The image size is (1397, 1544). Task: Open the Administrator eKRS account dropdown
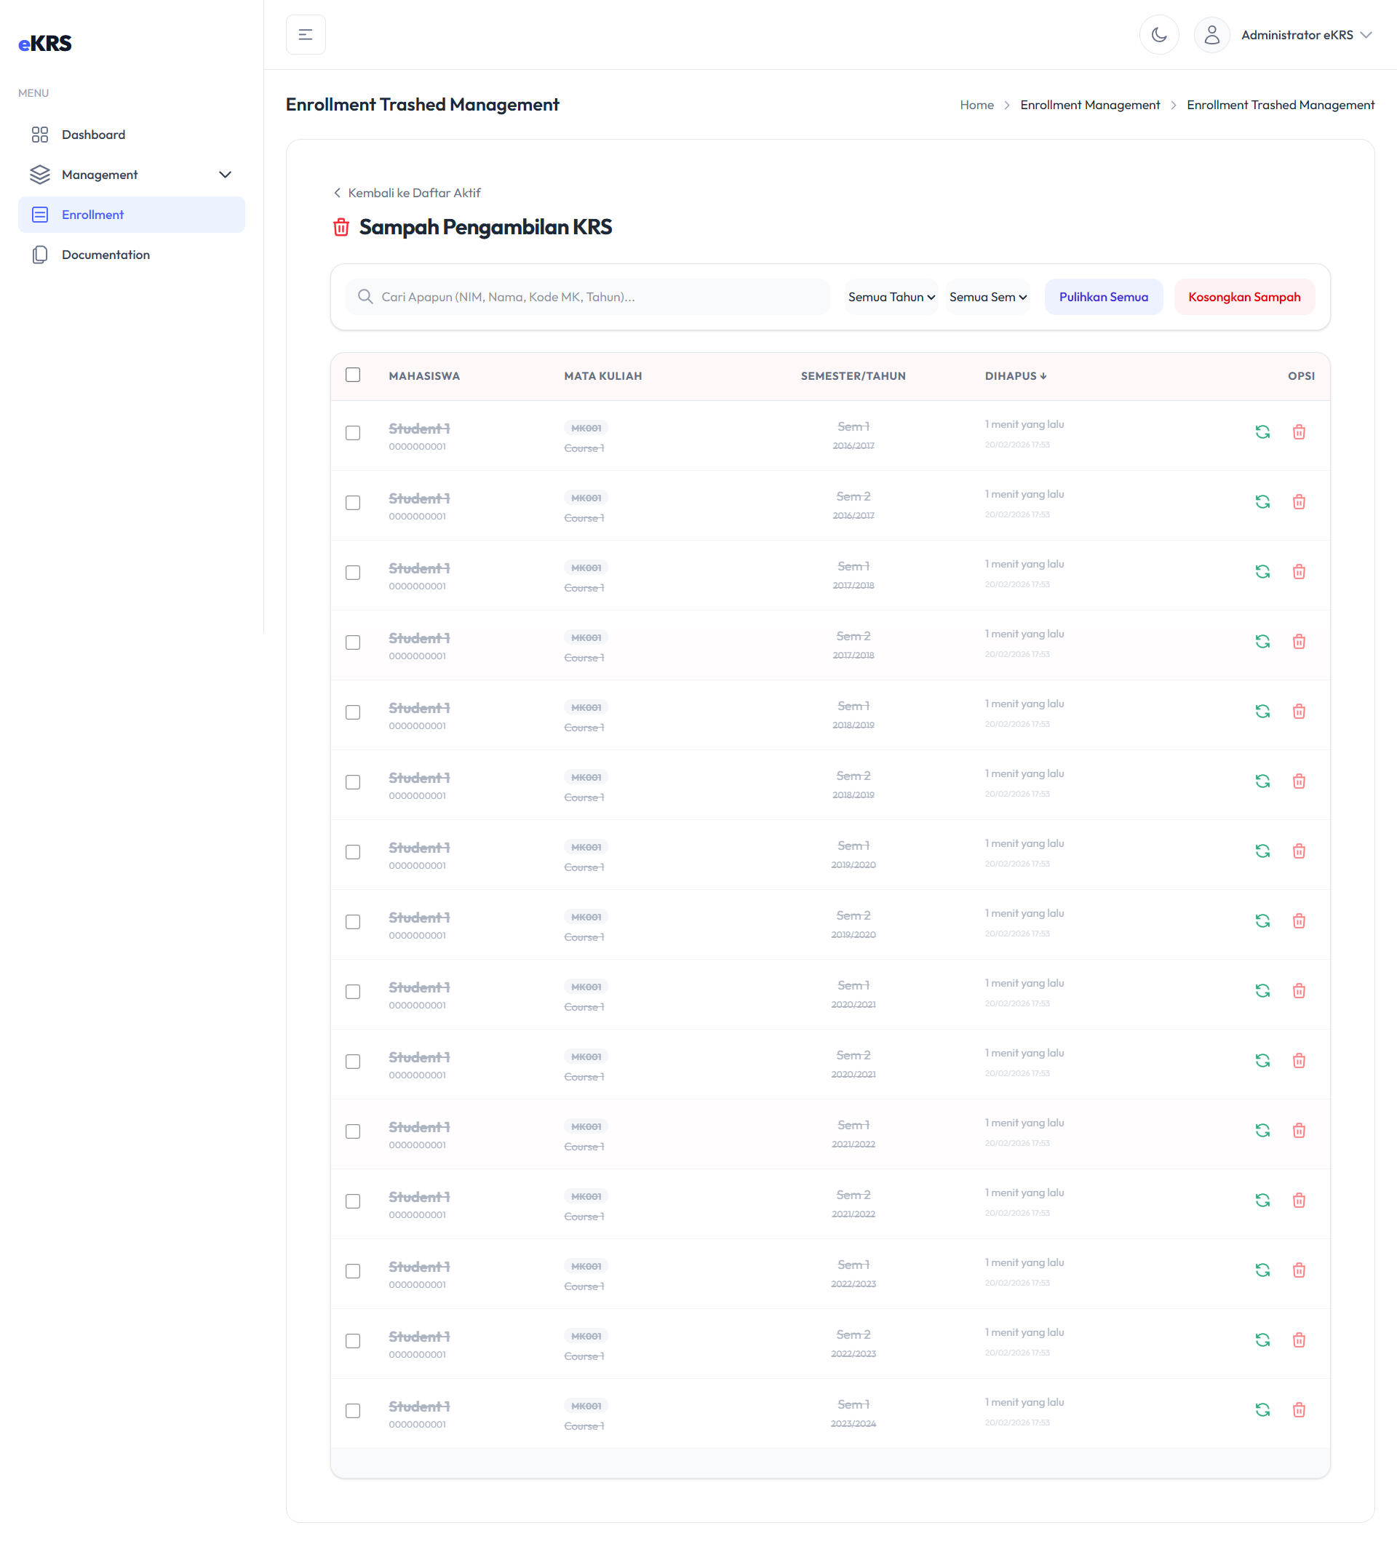[1306, 35]
